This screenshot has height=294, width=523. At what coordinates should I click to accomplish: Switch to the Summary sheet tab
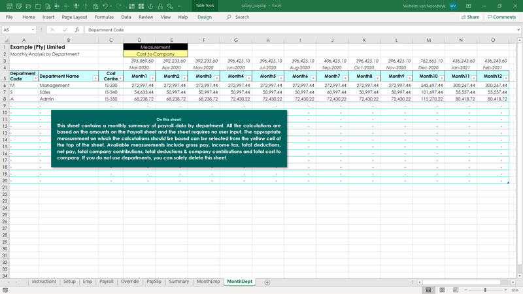point(178,282)
